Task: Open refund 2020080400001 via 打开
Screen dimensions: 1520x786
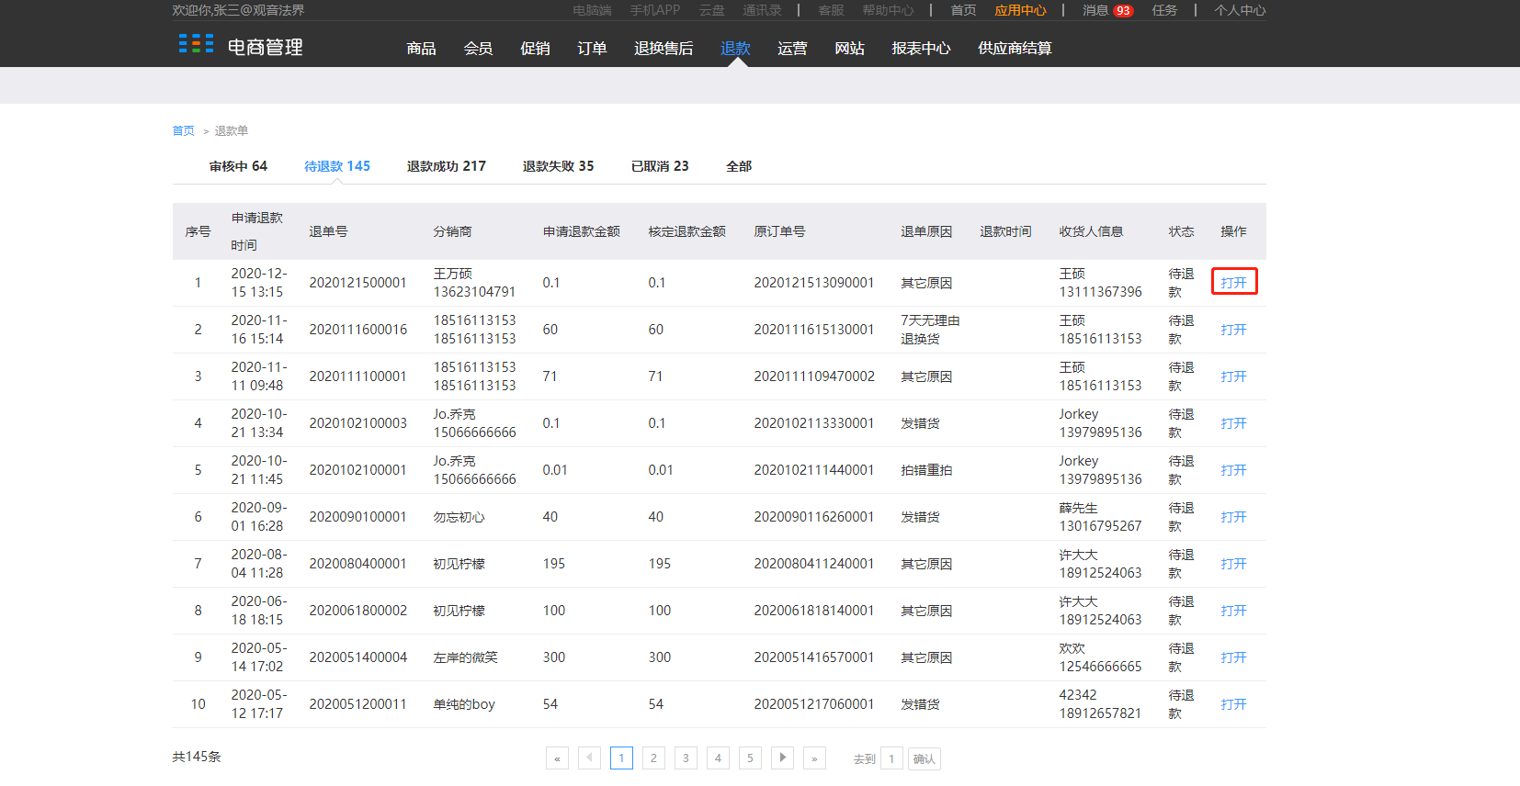Action: [x=1233, y=564]
